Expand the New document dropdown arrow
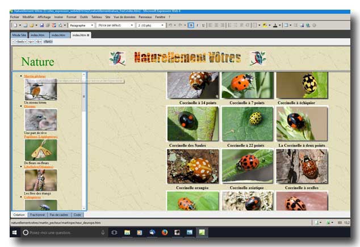The width and height of the screenshot is (360, 247). point(20,25)
